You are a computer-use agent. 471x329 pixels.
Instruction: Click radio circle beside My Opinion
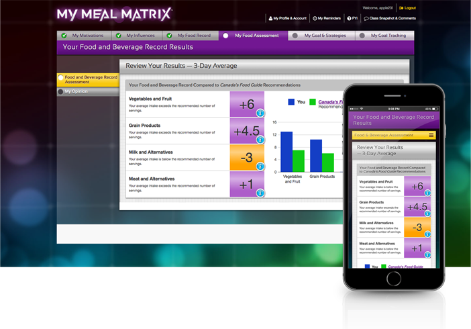[60, 92]
